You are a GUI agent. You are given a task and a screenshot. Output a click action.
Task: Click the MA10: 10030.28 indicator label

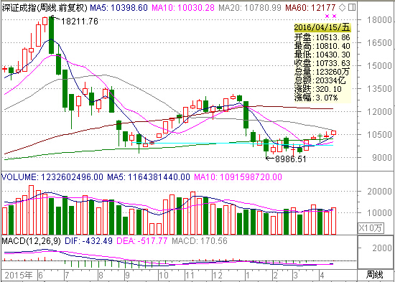coord(184,8)
